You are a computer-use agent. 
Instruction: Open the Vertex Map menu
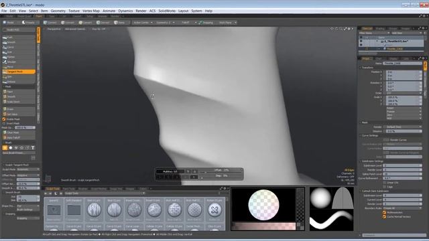(91, 11)
